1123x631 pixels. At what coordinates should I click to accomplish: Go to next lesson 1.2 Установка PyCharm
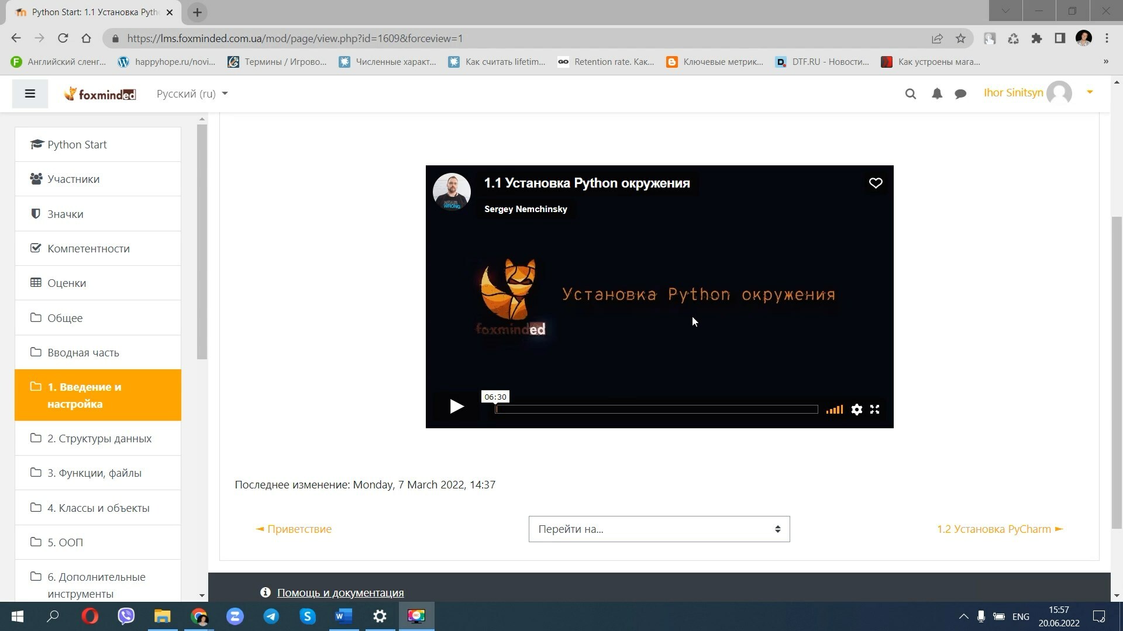(999, 529)
